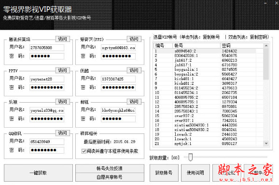Select account row 406095755:2
This screenshot has height=185, width=279.
208,97
